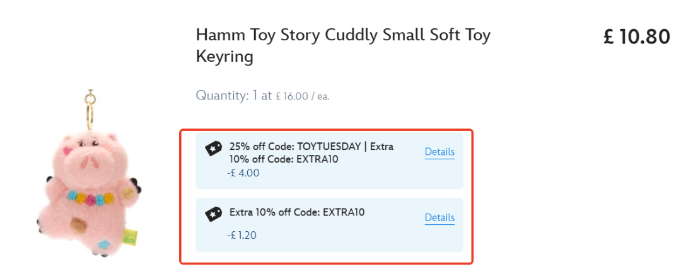
Task: Click the £10.80 total price
Action: [x=636, y=37]
